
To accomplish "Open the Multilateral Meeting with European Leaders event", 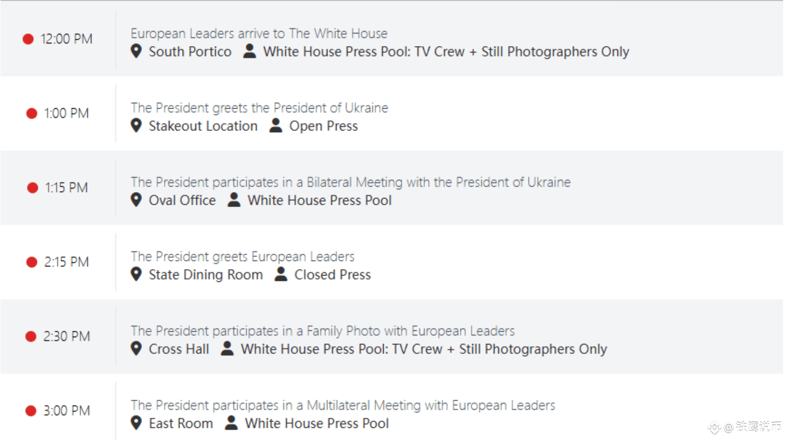I will [343, 405].
